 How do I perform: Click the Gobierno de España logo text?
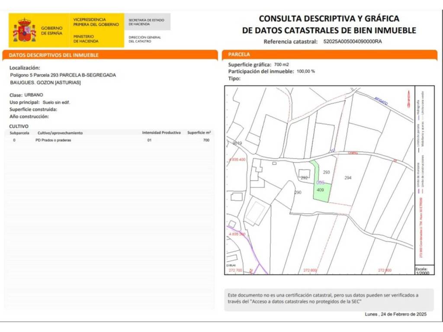51,30
